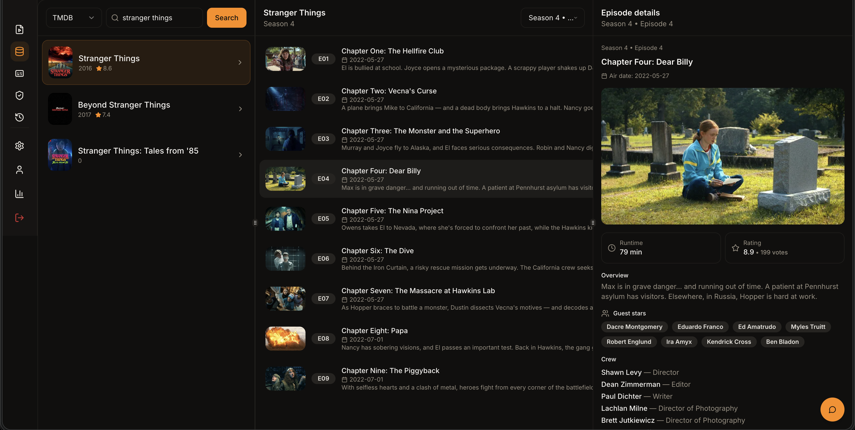
Task: View history via the clock icon
Action: point(19,117)
